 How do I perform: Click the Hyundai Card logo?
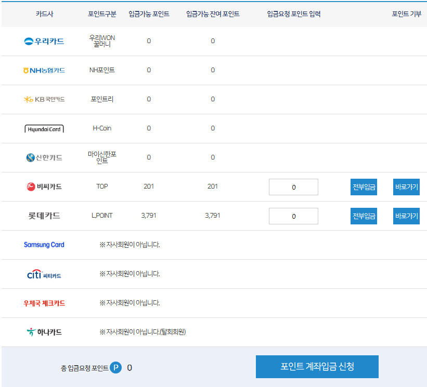point(44,129)
